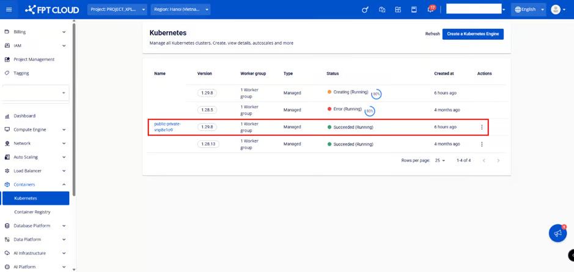
Task: Change language from English dropdown
Action: [529, 10]
